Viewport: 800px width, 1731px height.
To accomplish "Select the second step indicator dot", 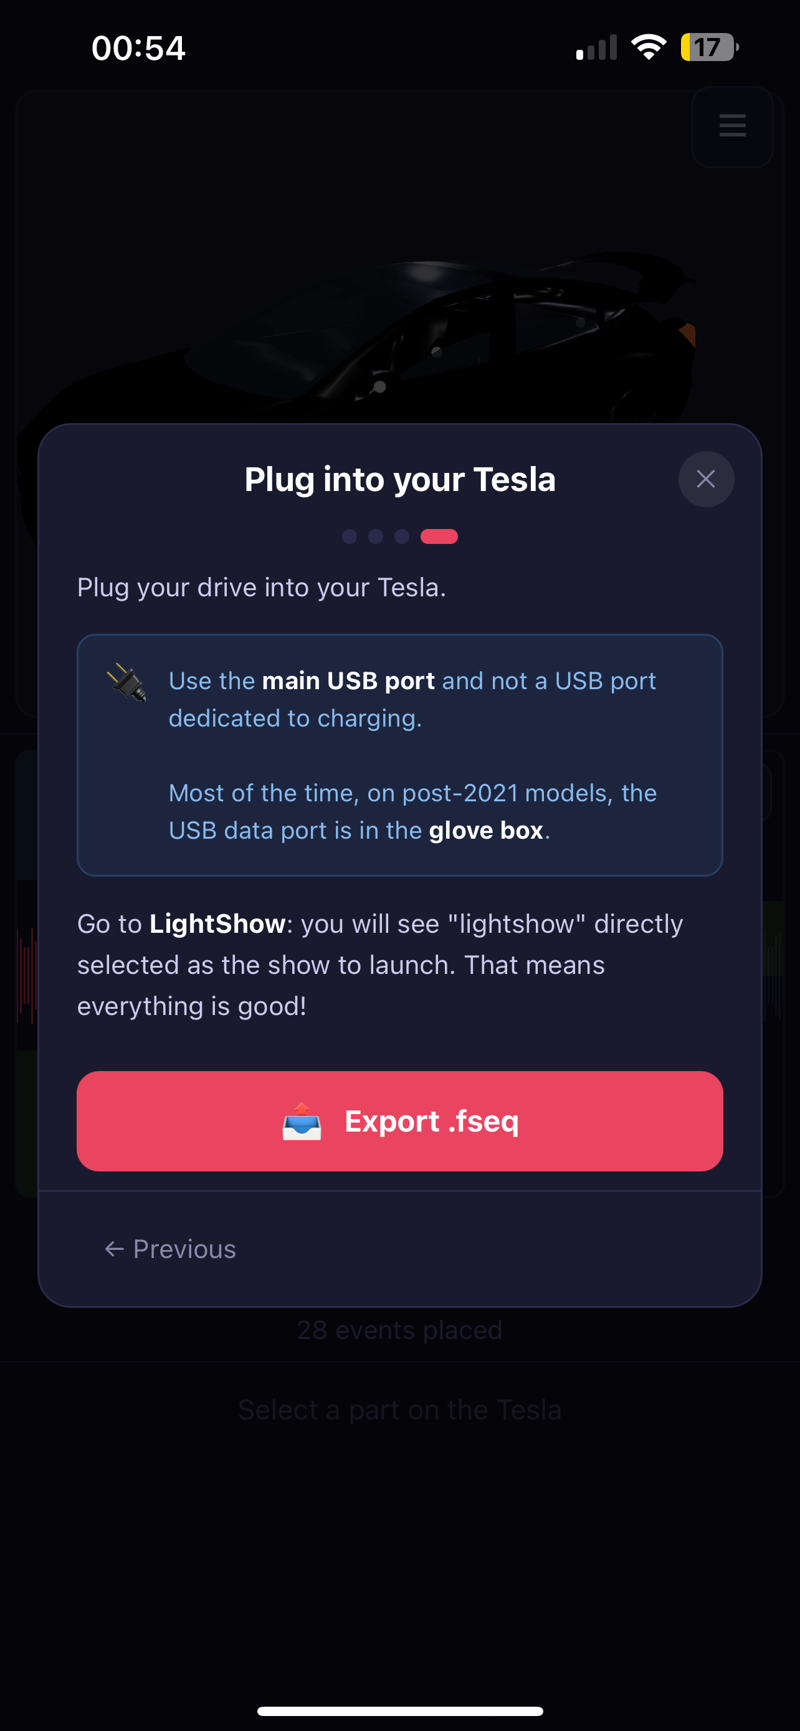I will 376,536.
